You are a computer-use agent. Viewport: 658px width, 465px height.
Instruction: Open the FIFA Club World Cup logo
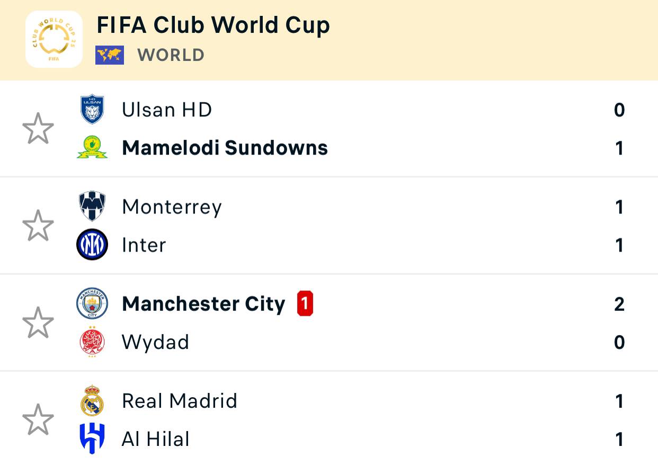click(54, 39)
